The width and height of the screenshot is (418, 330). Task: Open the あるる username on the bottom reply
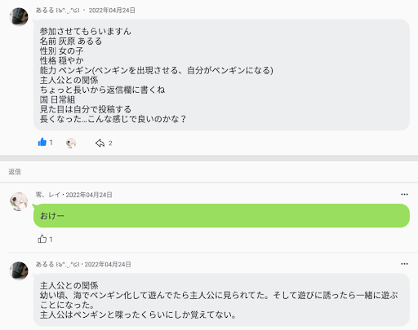(x=57, y=264)
